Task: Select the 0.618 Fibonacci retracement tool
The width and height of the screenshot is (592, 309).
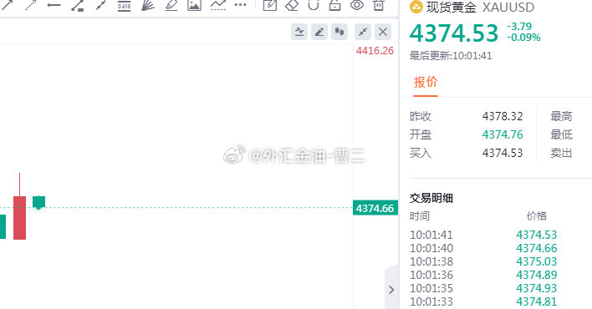Action: coord(125,6)
